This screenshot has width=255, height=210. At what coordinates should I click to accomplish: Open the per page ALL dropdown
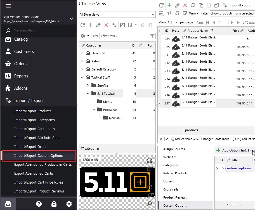tap(173, 22)
